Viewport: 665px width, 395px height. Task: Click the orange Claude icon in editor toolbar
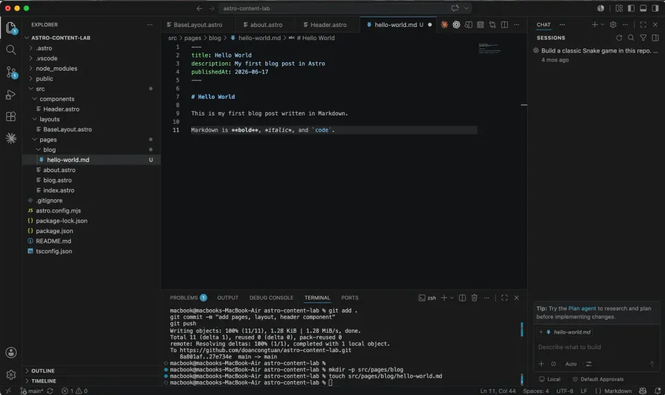pos(444,24)
